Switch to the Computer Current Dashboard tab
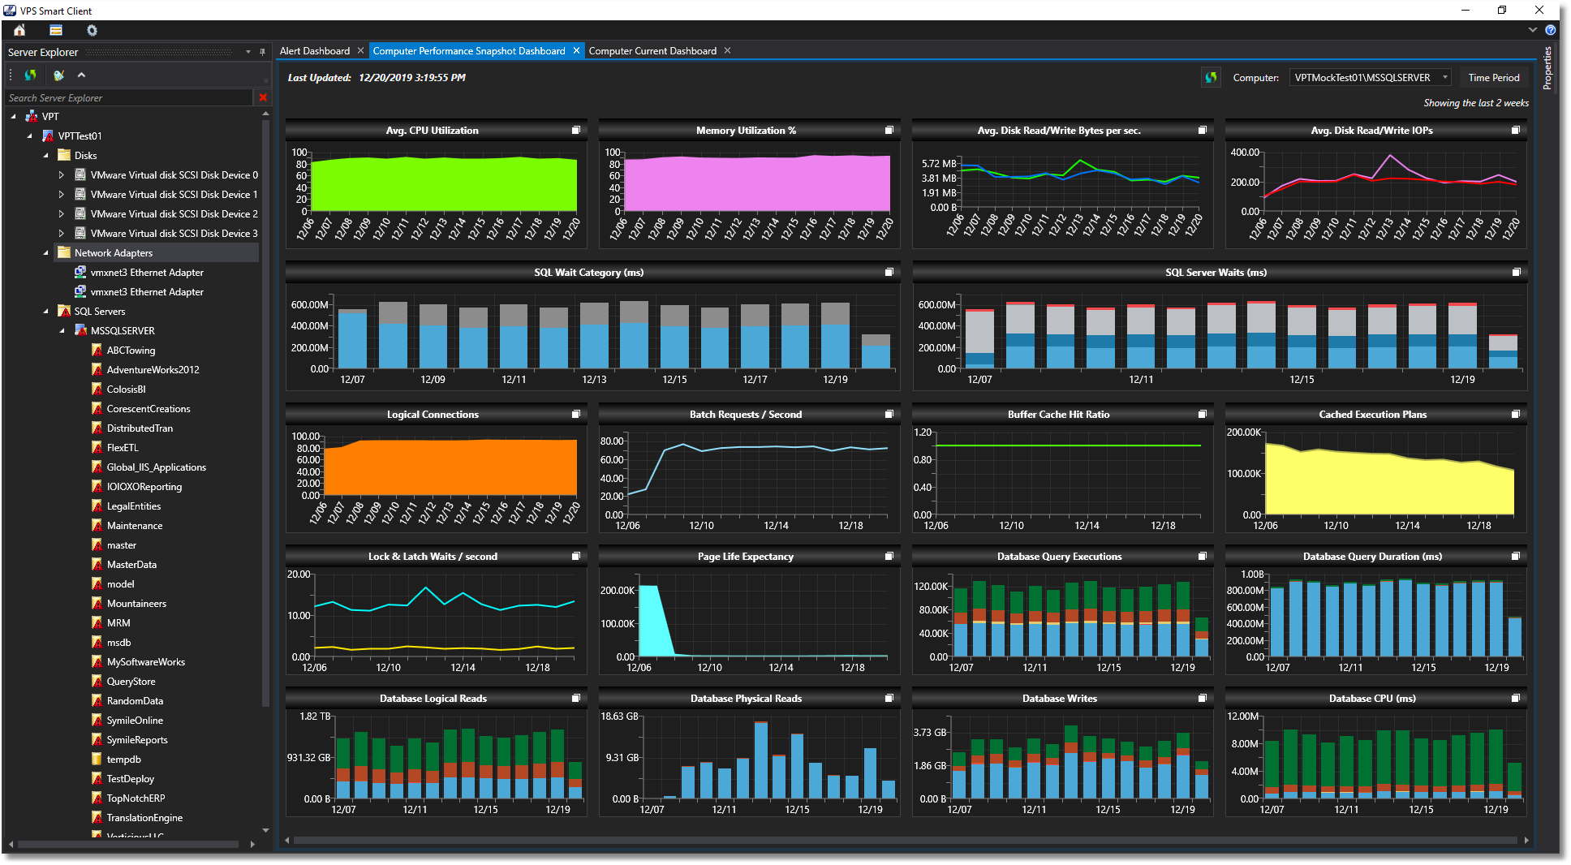 [x=652, y=50]
